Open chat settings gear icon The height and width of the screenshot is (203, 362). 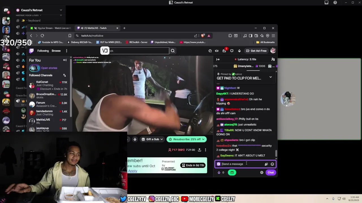coord(262,173)
